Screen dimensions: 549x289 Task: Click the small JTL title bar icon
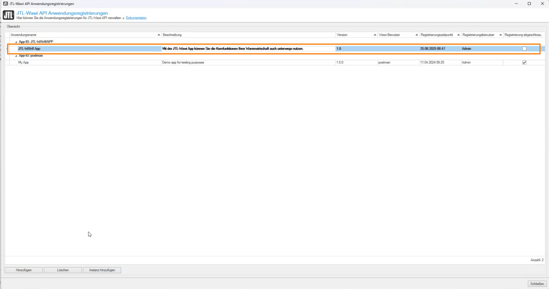(x=5, y=4)
